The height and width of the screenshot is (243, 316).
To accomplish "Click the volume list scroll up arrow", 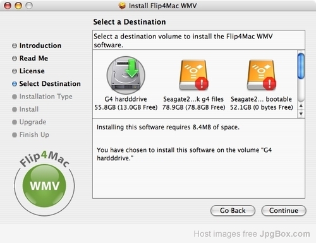I will [301, 105].
